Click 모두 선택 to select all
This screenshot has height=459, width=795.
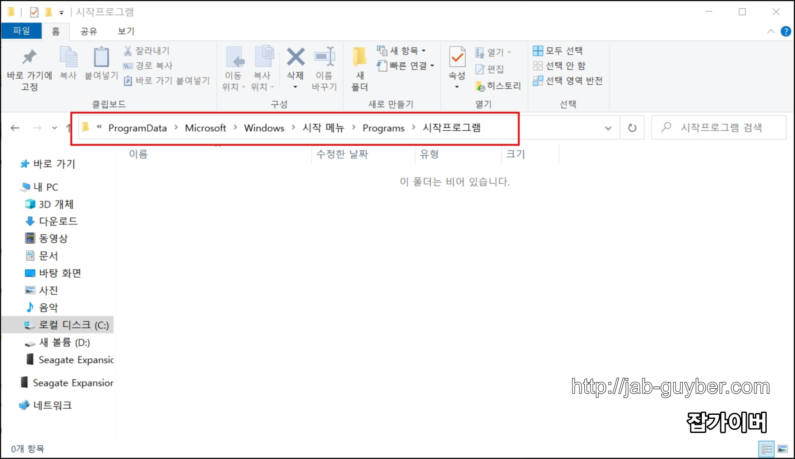(x=558, y=51)
